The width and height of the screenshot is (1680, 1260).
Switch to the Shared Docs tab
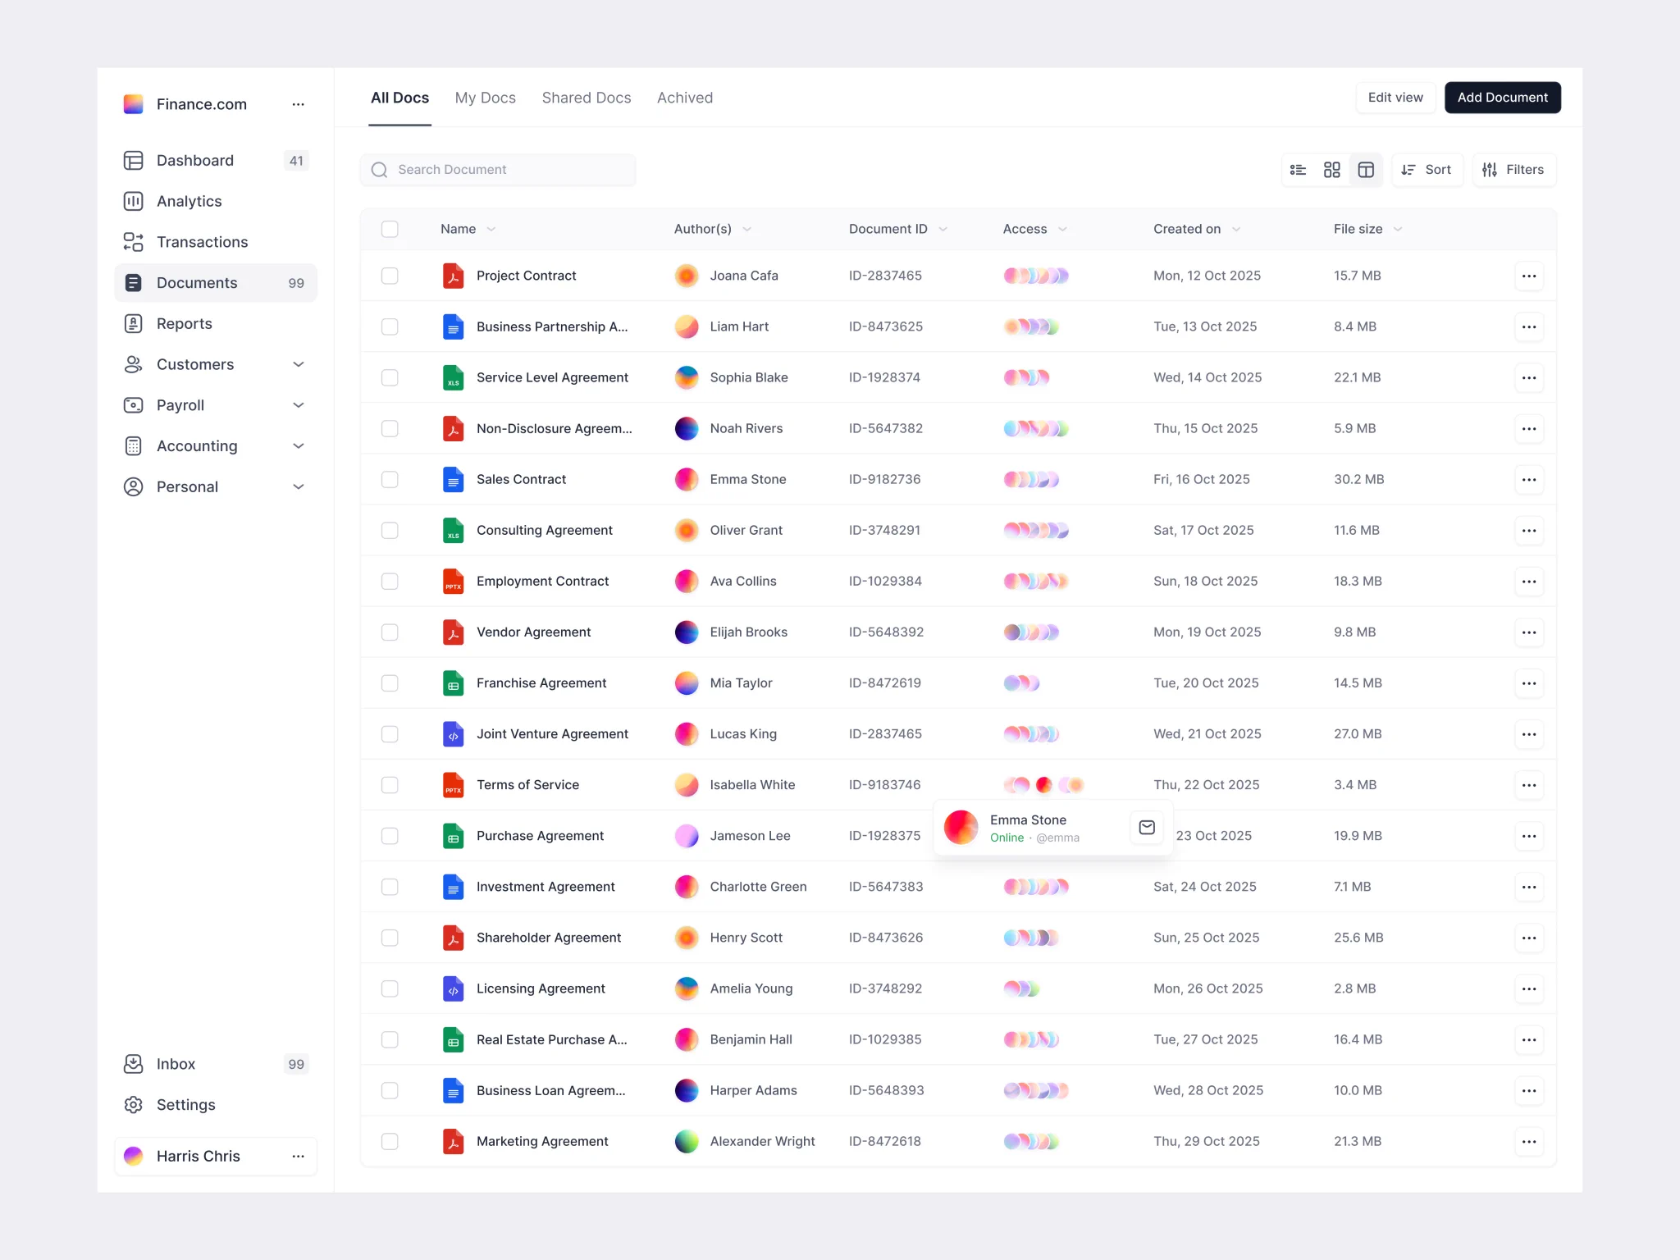[587, 98]
